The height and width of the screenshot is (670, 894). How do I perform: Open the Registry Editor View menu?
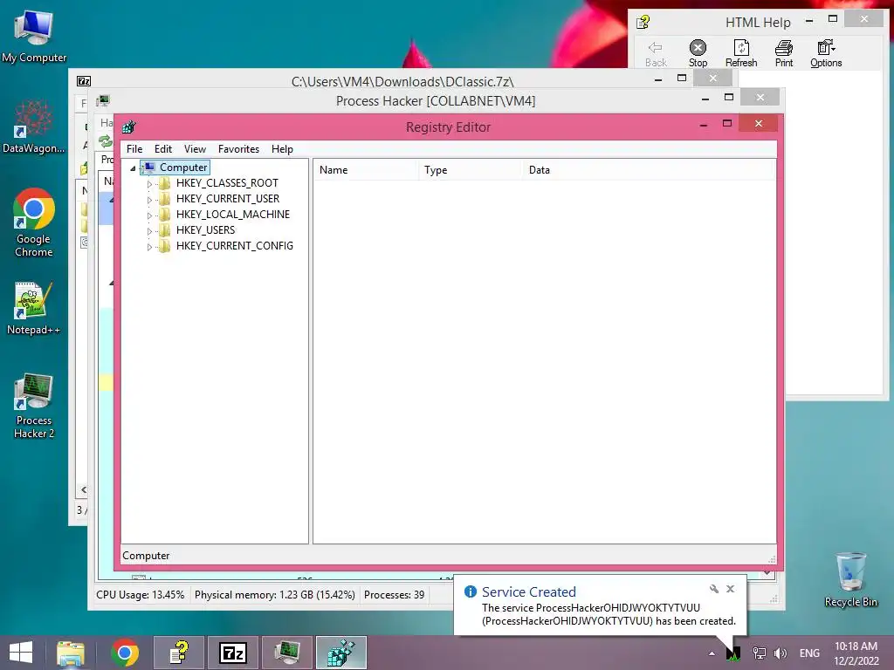(195, 148)
